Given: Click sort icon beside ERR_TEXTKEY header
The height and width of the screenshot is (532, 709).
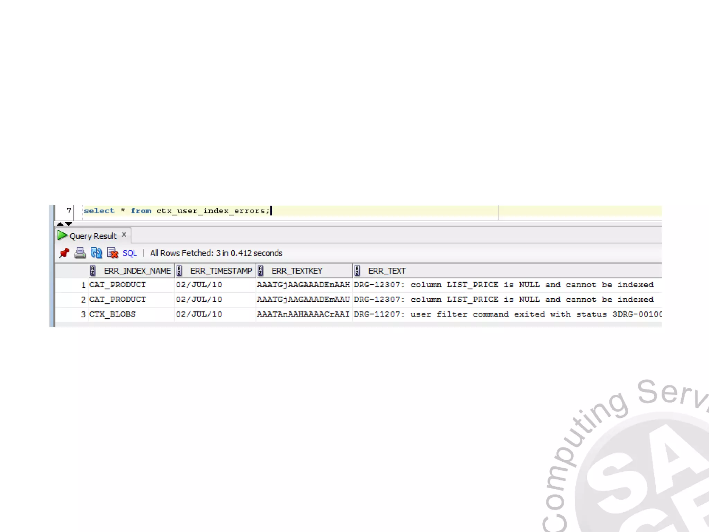Looking at the screenshot, I should pos(260,271).
